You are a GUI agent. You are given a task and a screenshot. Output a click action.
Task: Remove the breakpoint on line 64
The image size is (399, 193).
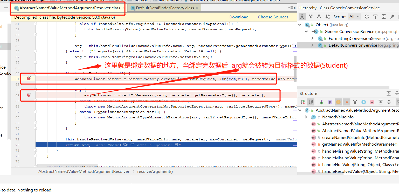coord(29,95)
